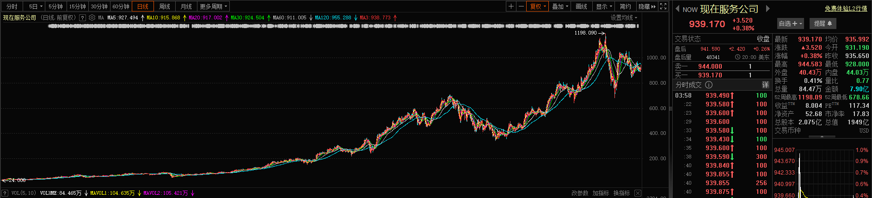Image resolution: width=872 pixels, height=198 pixels.
Task: Go to previous stock with left arrow
Action: 677,9
